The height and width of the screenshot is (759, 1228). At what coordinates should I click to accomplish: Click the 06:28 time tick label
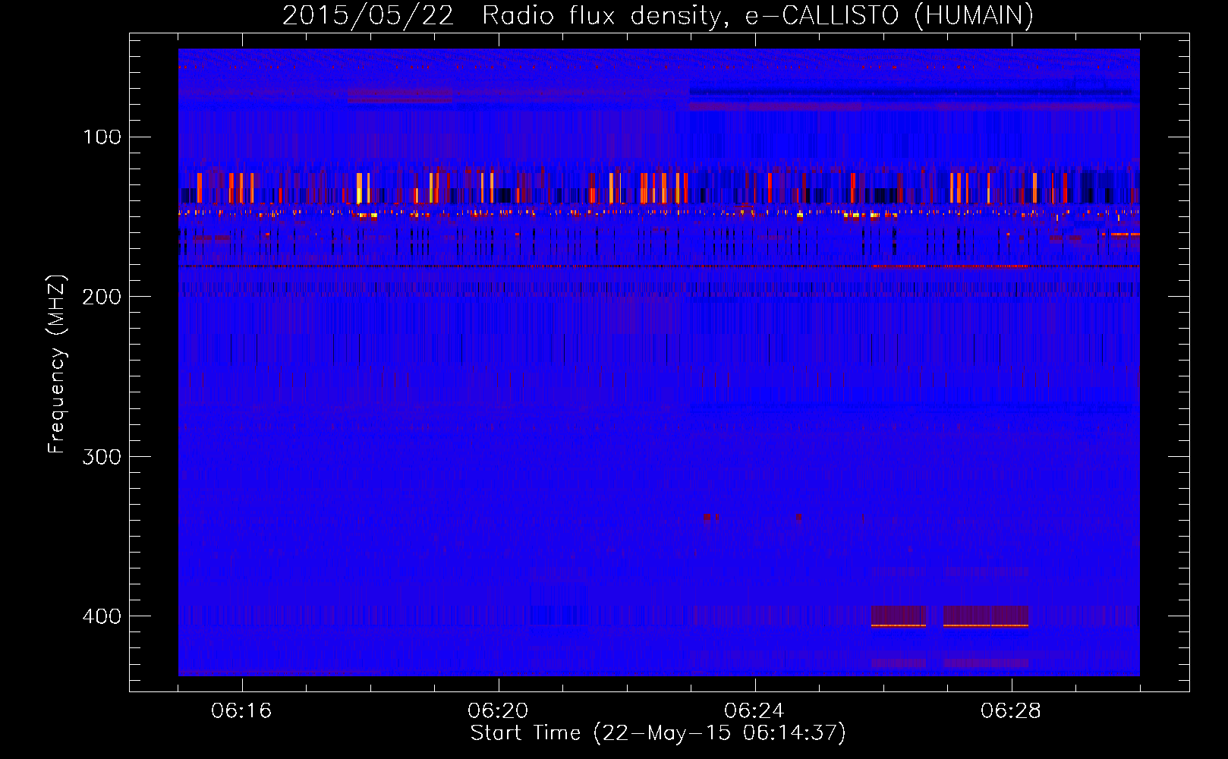point(1011,711)
